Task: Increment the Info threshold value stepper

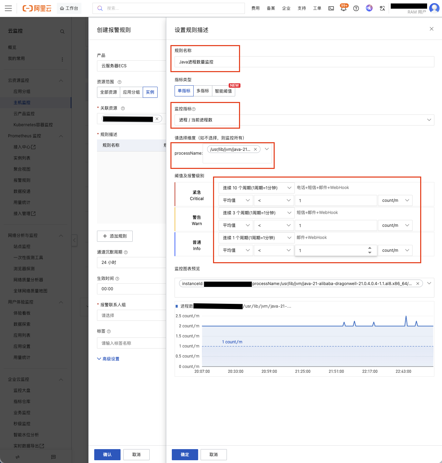Action: click(370, 248)
